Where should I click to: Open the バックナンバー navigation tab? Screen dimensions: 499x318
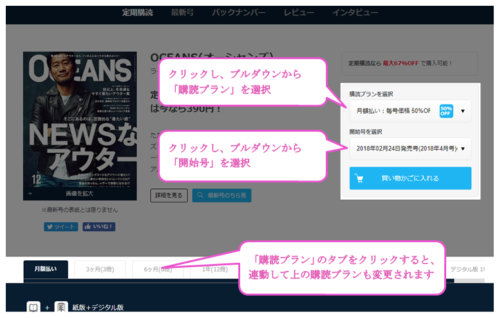[239, 13]
